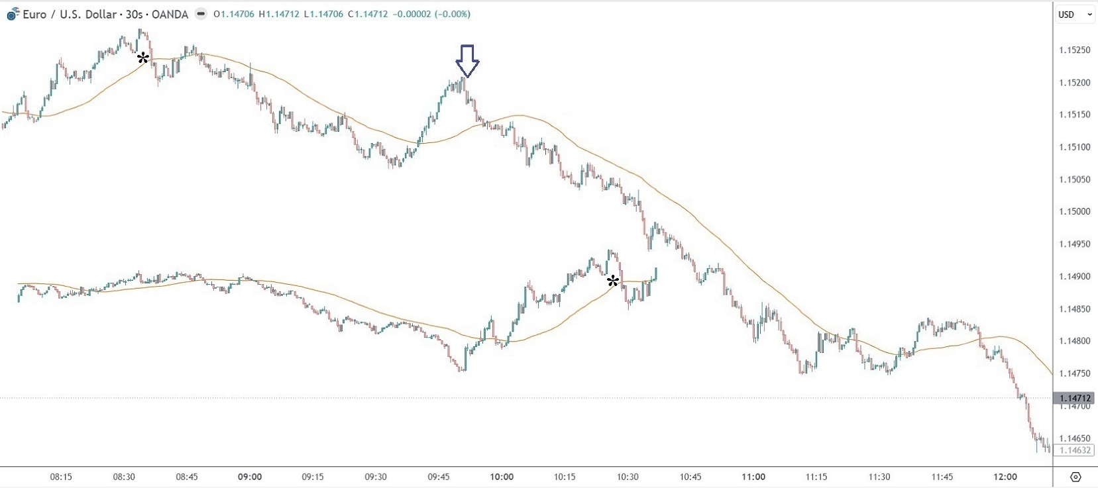Open chart settings hexagon icon in bottom corner
The image size is (1098, 488).
tap(1075, 477)
